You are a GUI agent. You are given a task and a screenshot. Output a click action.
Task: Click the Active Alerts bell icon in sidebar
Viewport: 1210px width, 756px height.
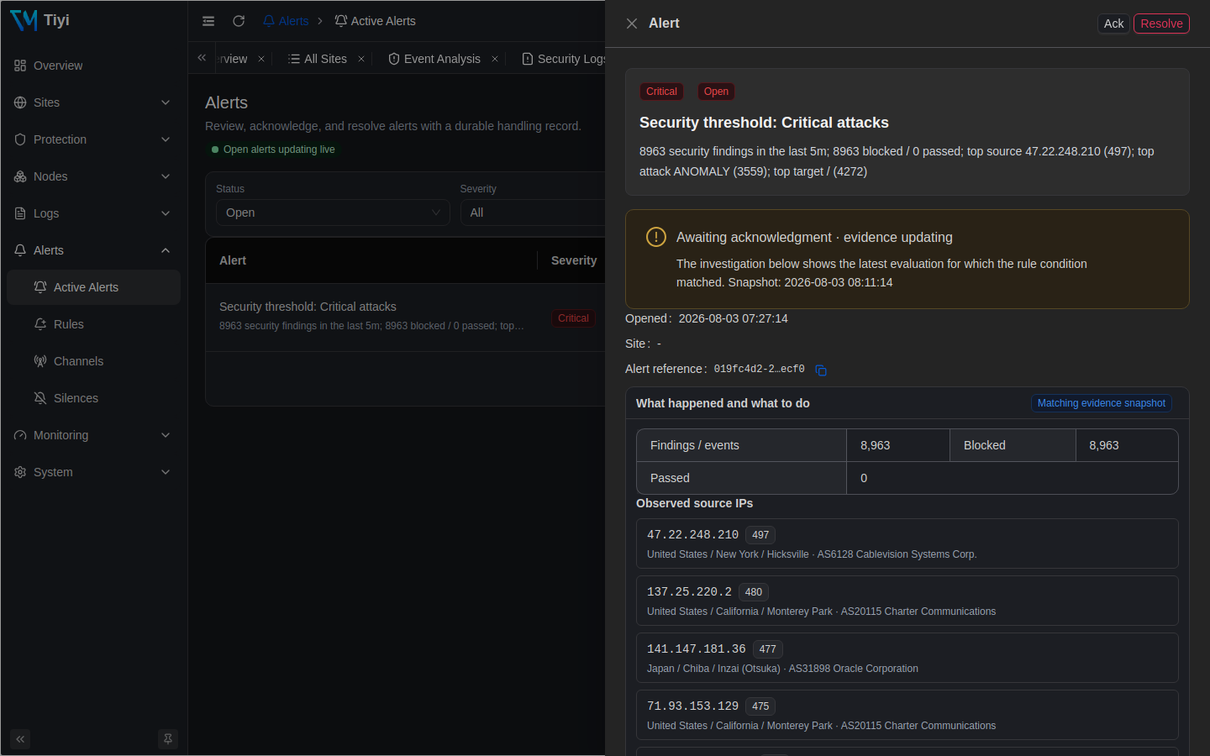coord(40,287)
